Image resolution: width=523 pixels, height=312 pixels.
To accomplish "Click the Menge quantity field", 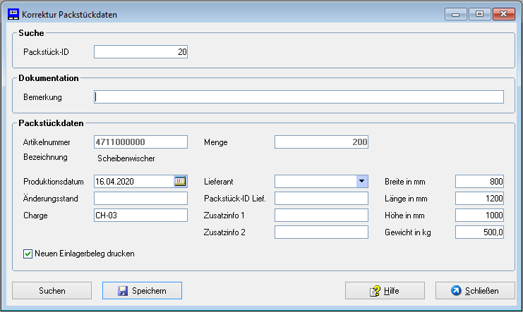I will point(321,142).
